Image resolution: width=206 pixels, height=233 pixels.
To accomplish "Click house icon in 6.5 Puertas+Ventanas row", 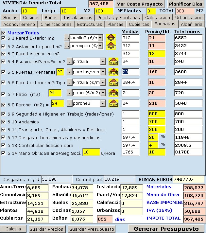I will (113, 72).
